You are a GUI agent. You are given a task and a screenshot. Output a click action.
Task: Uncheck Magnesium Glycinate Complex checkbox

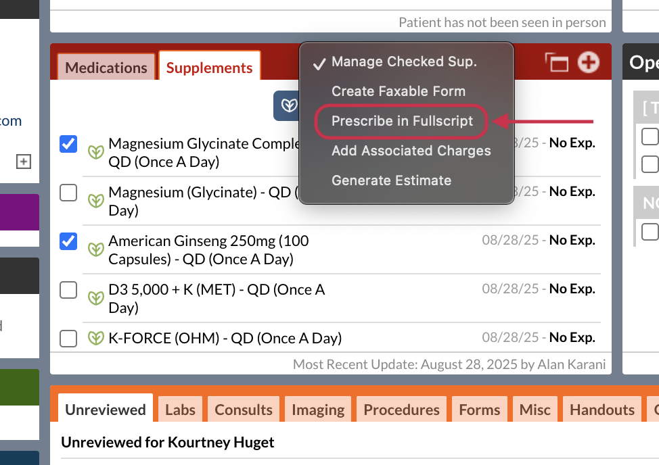pos(68,144)
